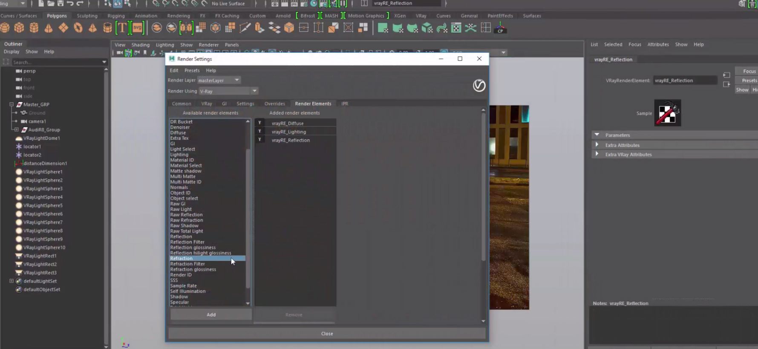
Task: Create a polygon cube from the shelf
Action: [19, 28]
